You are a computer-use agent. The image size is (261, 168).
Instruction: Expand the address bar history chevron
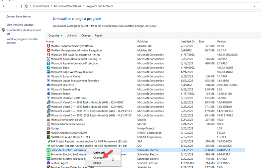point(254,6)
